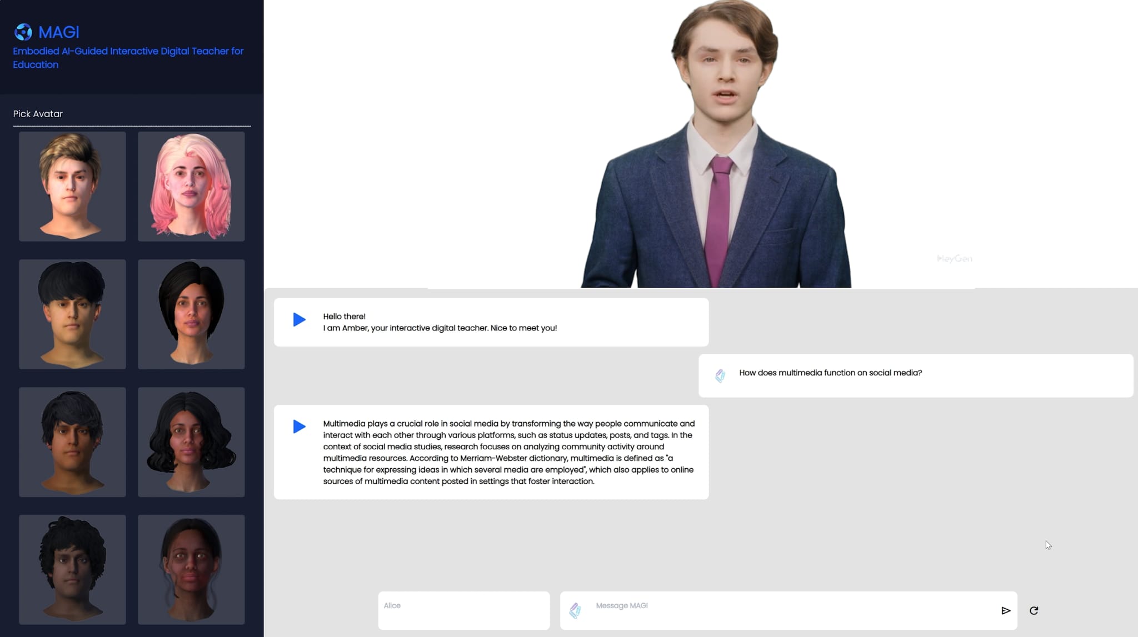The height and width of the screenshot is (637, 1138).
Task: Click the MAGI globe logo icon
Action: coord(23,32)
